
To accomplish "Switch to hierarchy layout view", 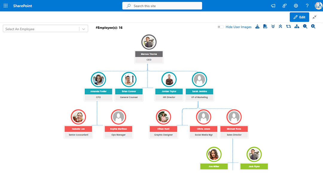I will (x=296, y=26).
